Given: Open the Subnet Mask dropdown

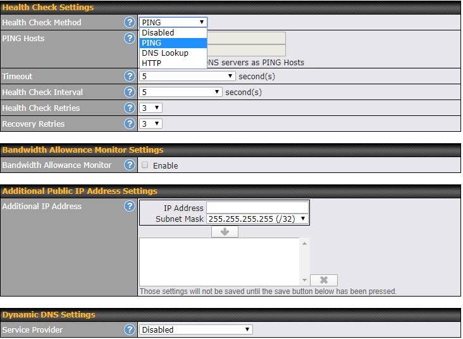Looking at the screenshot, I should click(257, 219).
